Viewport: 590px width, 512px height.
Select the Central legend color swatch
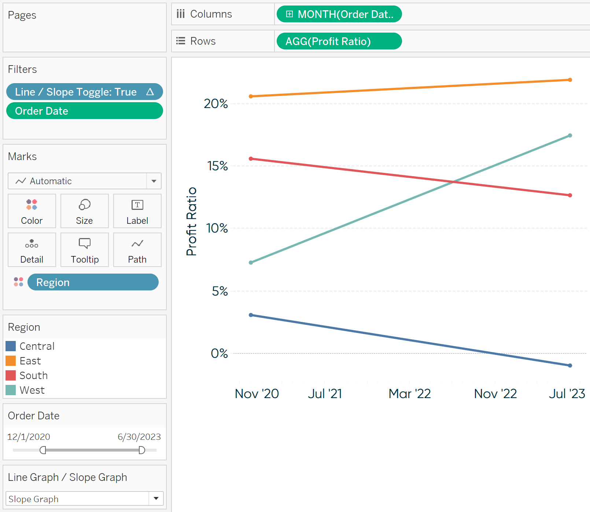11,346
